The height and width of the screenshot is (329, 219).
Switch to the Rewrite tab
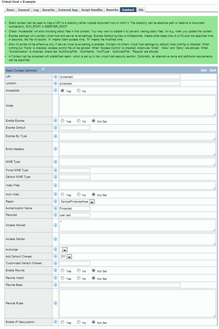coord(112,10)
